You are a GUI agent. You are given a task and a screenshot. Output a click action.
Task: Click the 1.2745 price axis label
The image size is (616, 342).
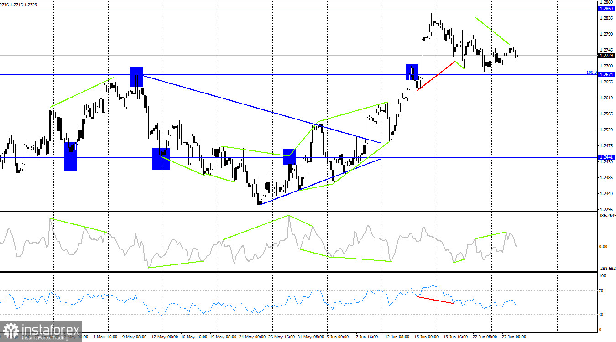tap(606, 50)
